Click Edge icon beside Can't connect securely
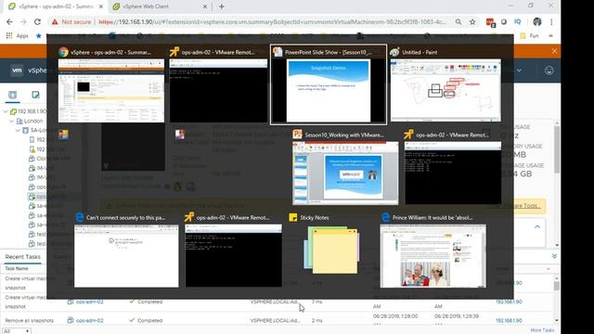The image size is (594, 334). point(79,217)
